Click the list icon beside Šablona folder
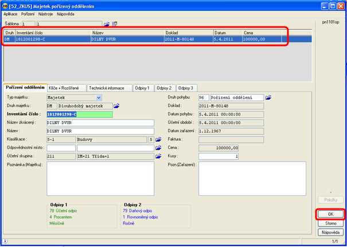The width and height of the screenshot is (347, 247). 114,24
